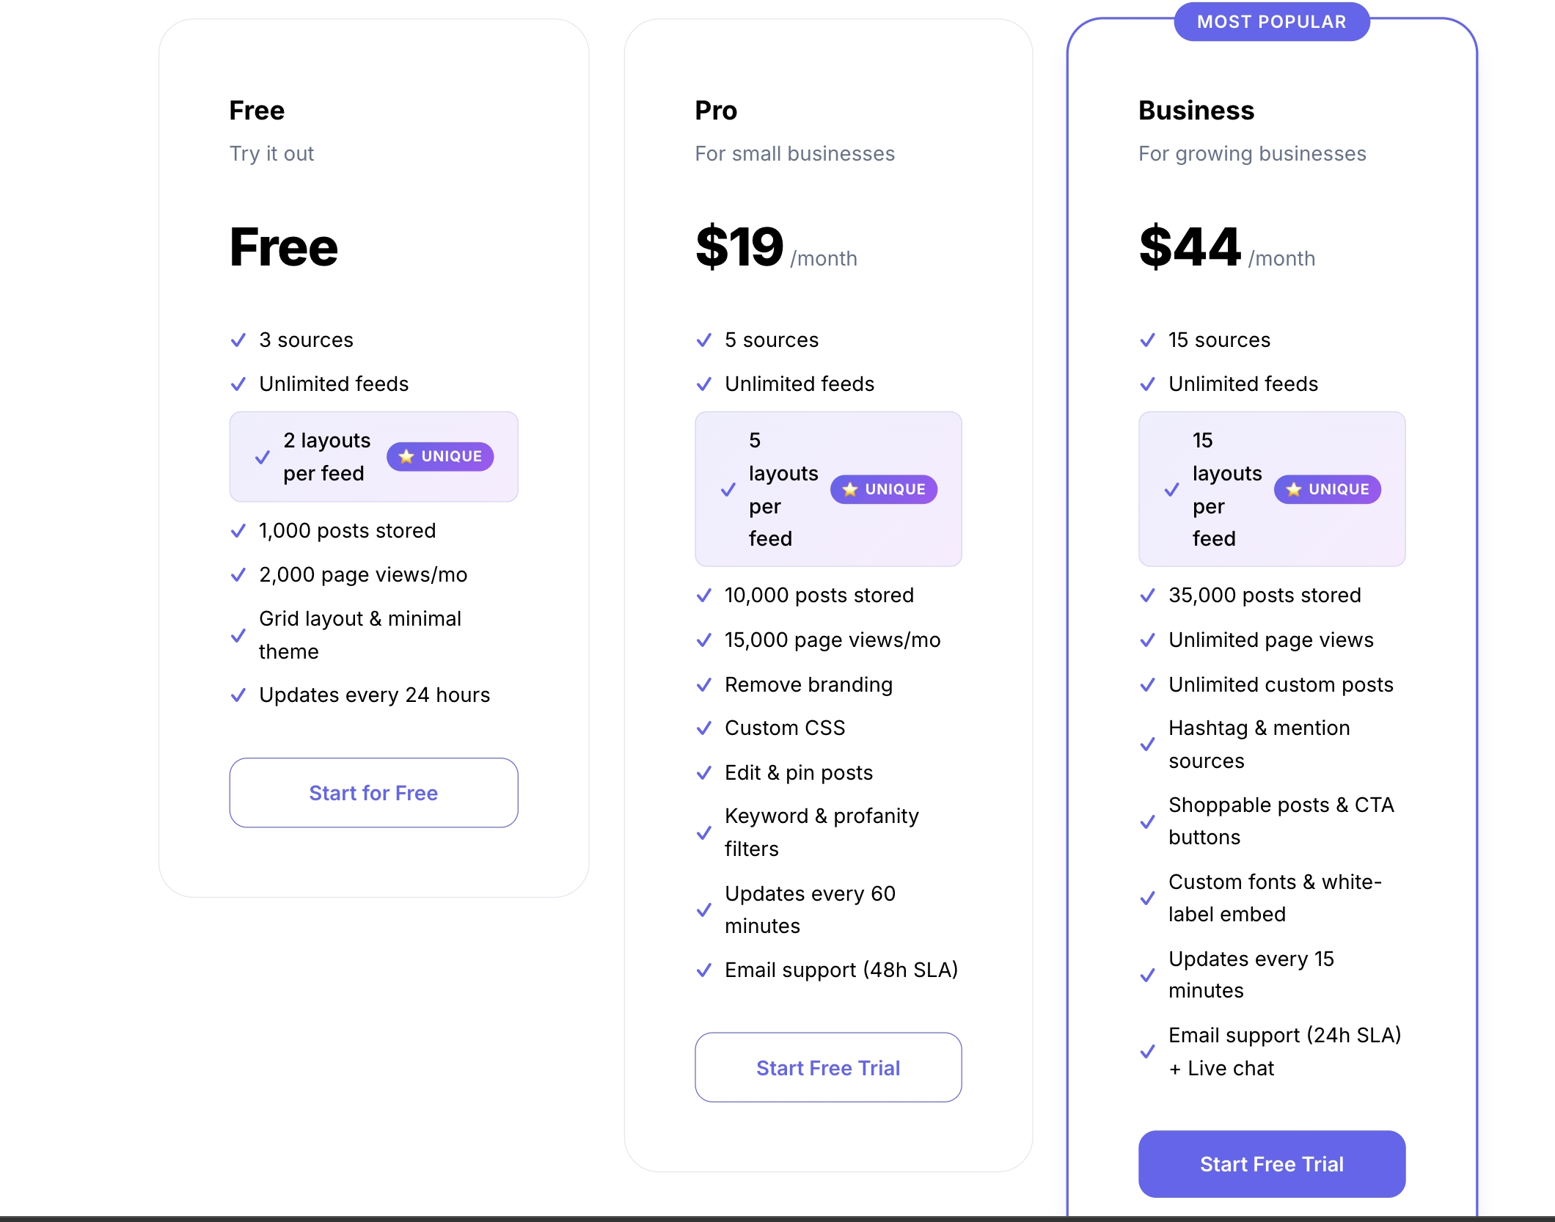Click the checkmark next to 15 sources
The image size is (1555, 1222).
pos(1147,340)
